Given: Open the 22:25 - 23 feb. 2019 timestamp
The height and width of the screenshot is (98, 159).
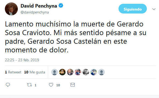Looking at the screenshot, I should click(22, 60).
